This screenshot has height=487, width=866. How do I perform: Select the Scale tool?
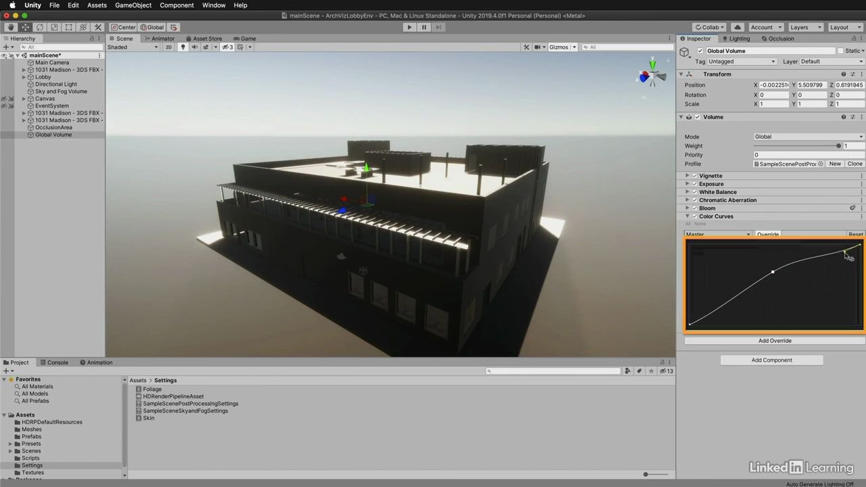coord(54,27)
